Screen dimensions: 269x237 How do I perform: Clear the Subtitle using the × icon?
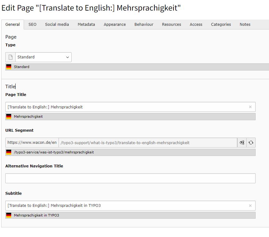pyautogui.click(x=250, y=206)
